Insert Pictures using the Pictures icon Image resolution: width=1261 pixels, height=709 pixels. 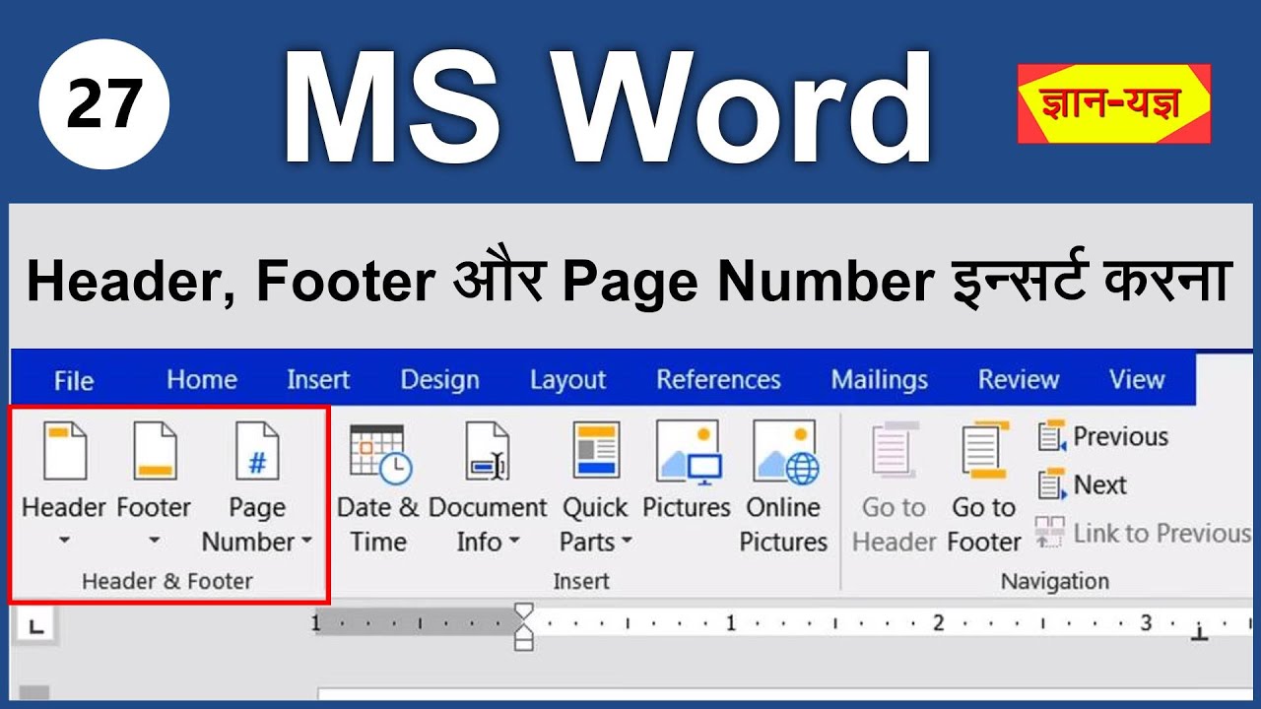click(688, 451)
